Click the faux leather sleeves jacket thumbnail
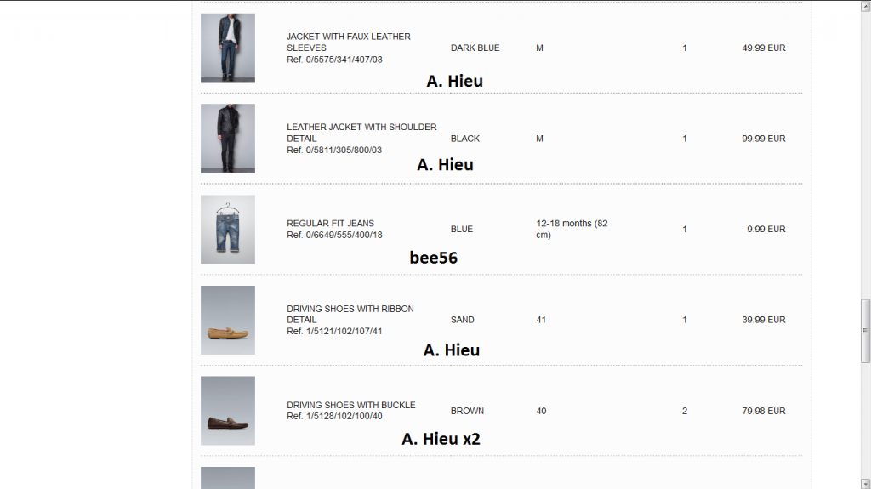Image resolution: width=871 pixels, height=489 pixels. (227, 48)
